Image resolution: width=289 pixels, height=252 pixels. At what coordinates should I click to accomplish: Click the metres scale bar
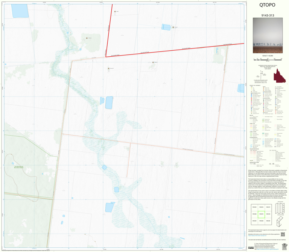268,59
